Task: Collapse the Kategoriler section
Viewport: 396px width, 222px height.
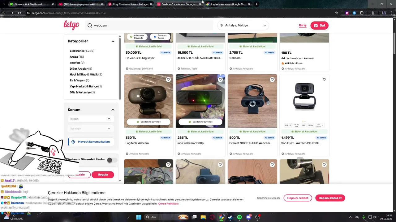Action: [x=113, y=41]
